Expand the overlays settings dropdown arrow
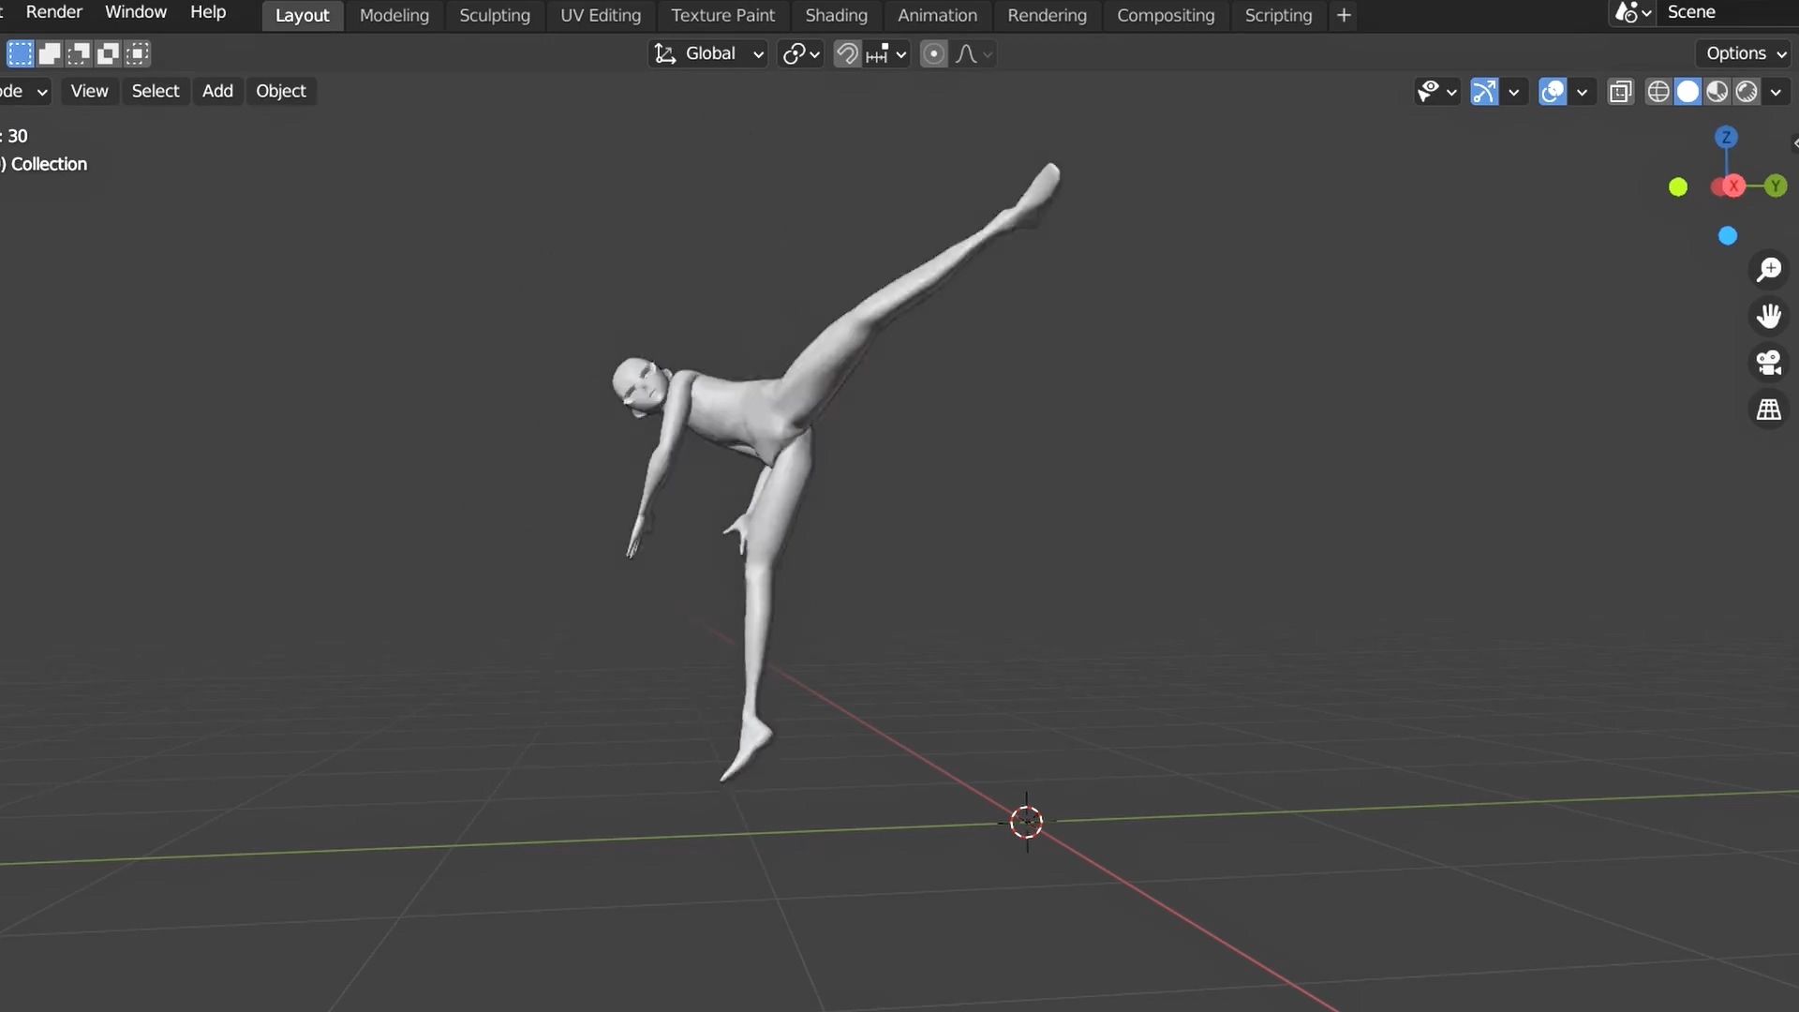 (1582, 91)
